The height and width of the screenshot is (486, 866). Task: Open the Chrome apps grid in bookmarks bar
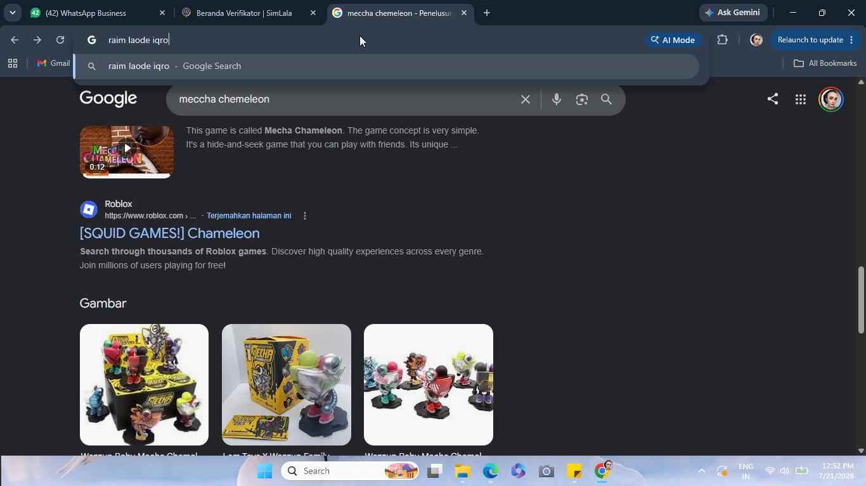tap(13, 63)
